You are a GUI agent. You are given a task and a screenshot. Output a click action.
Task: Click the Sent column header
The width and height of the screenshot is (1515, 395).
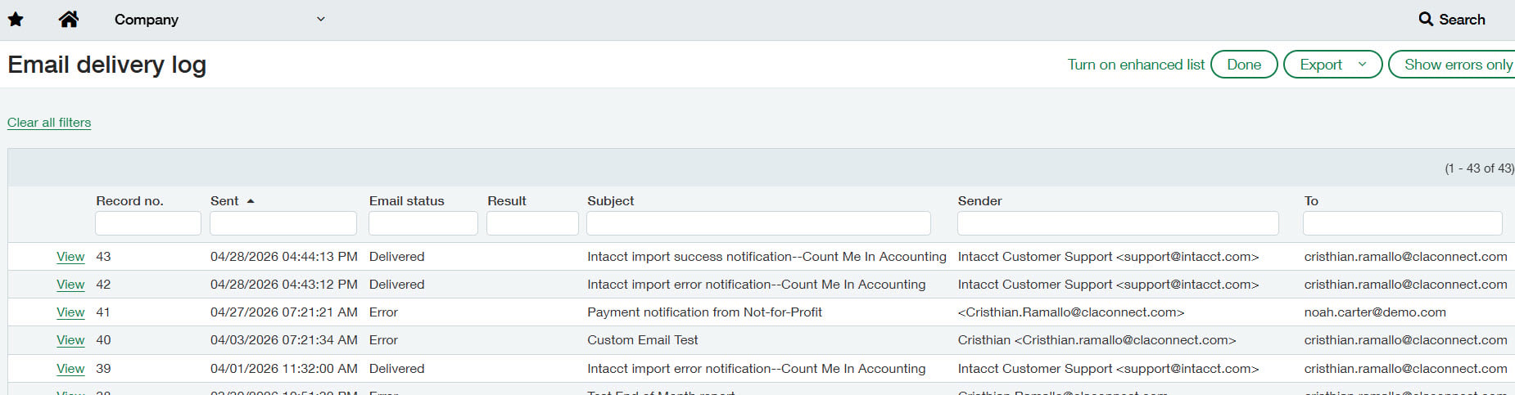(x=224, y=201)
